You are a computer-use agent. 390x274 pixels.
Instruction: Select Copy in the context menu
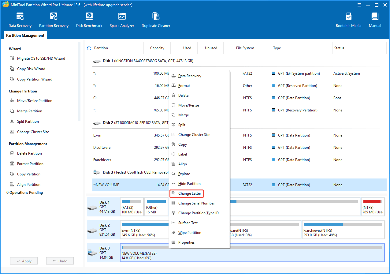pos(199,145)
